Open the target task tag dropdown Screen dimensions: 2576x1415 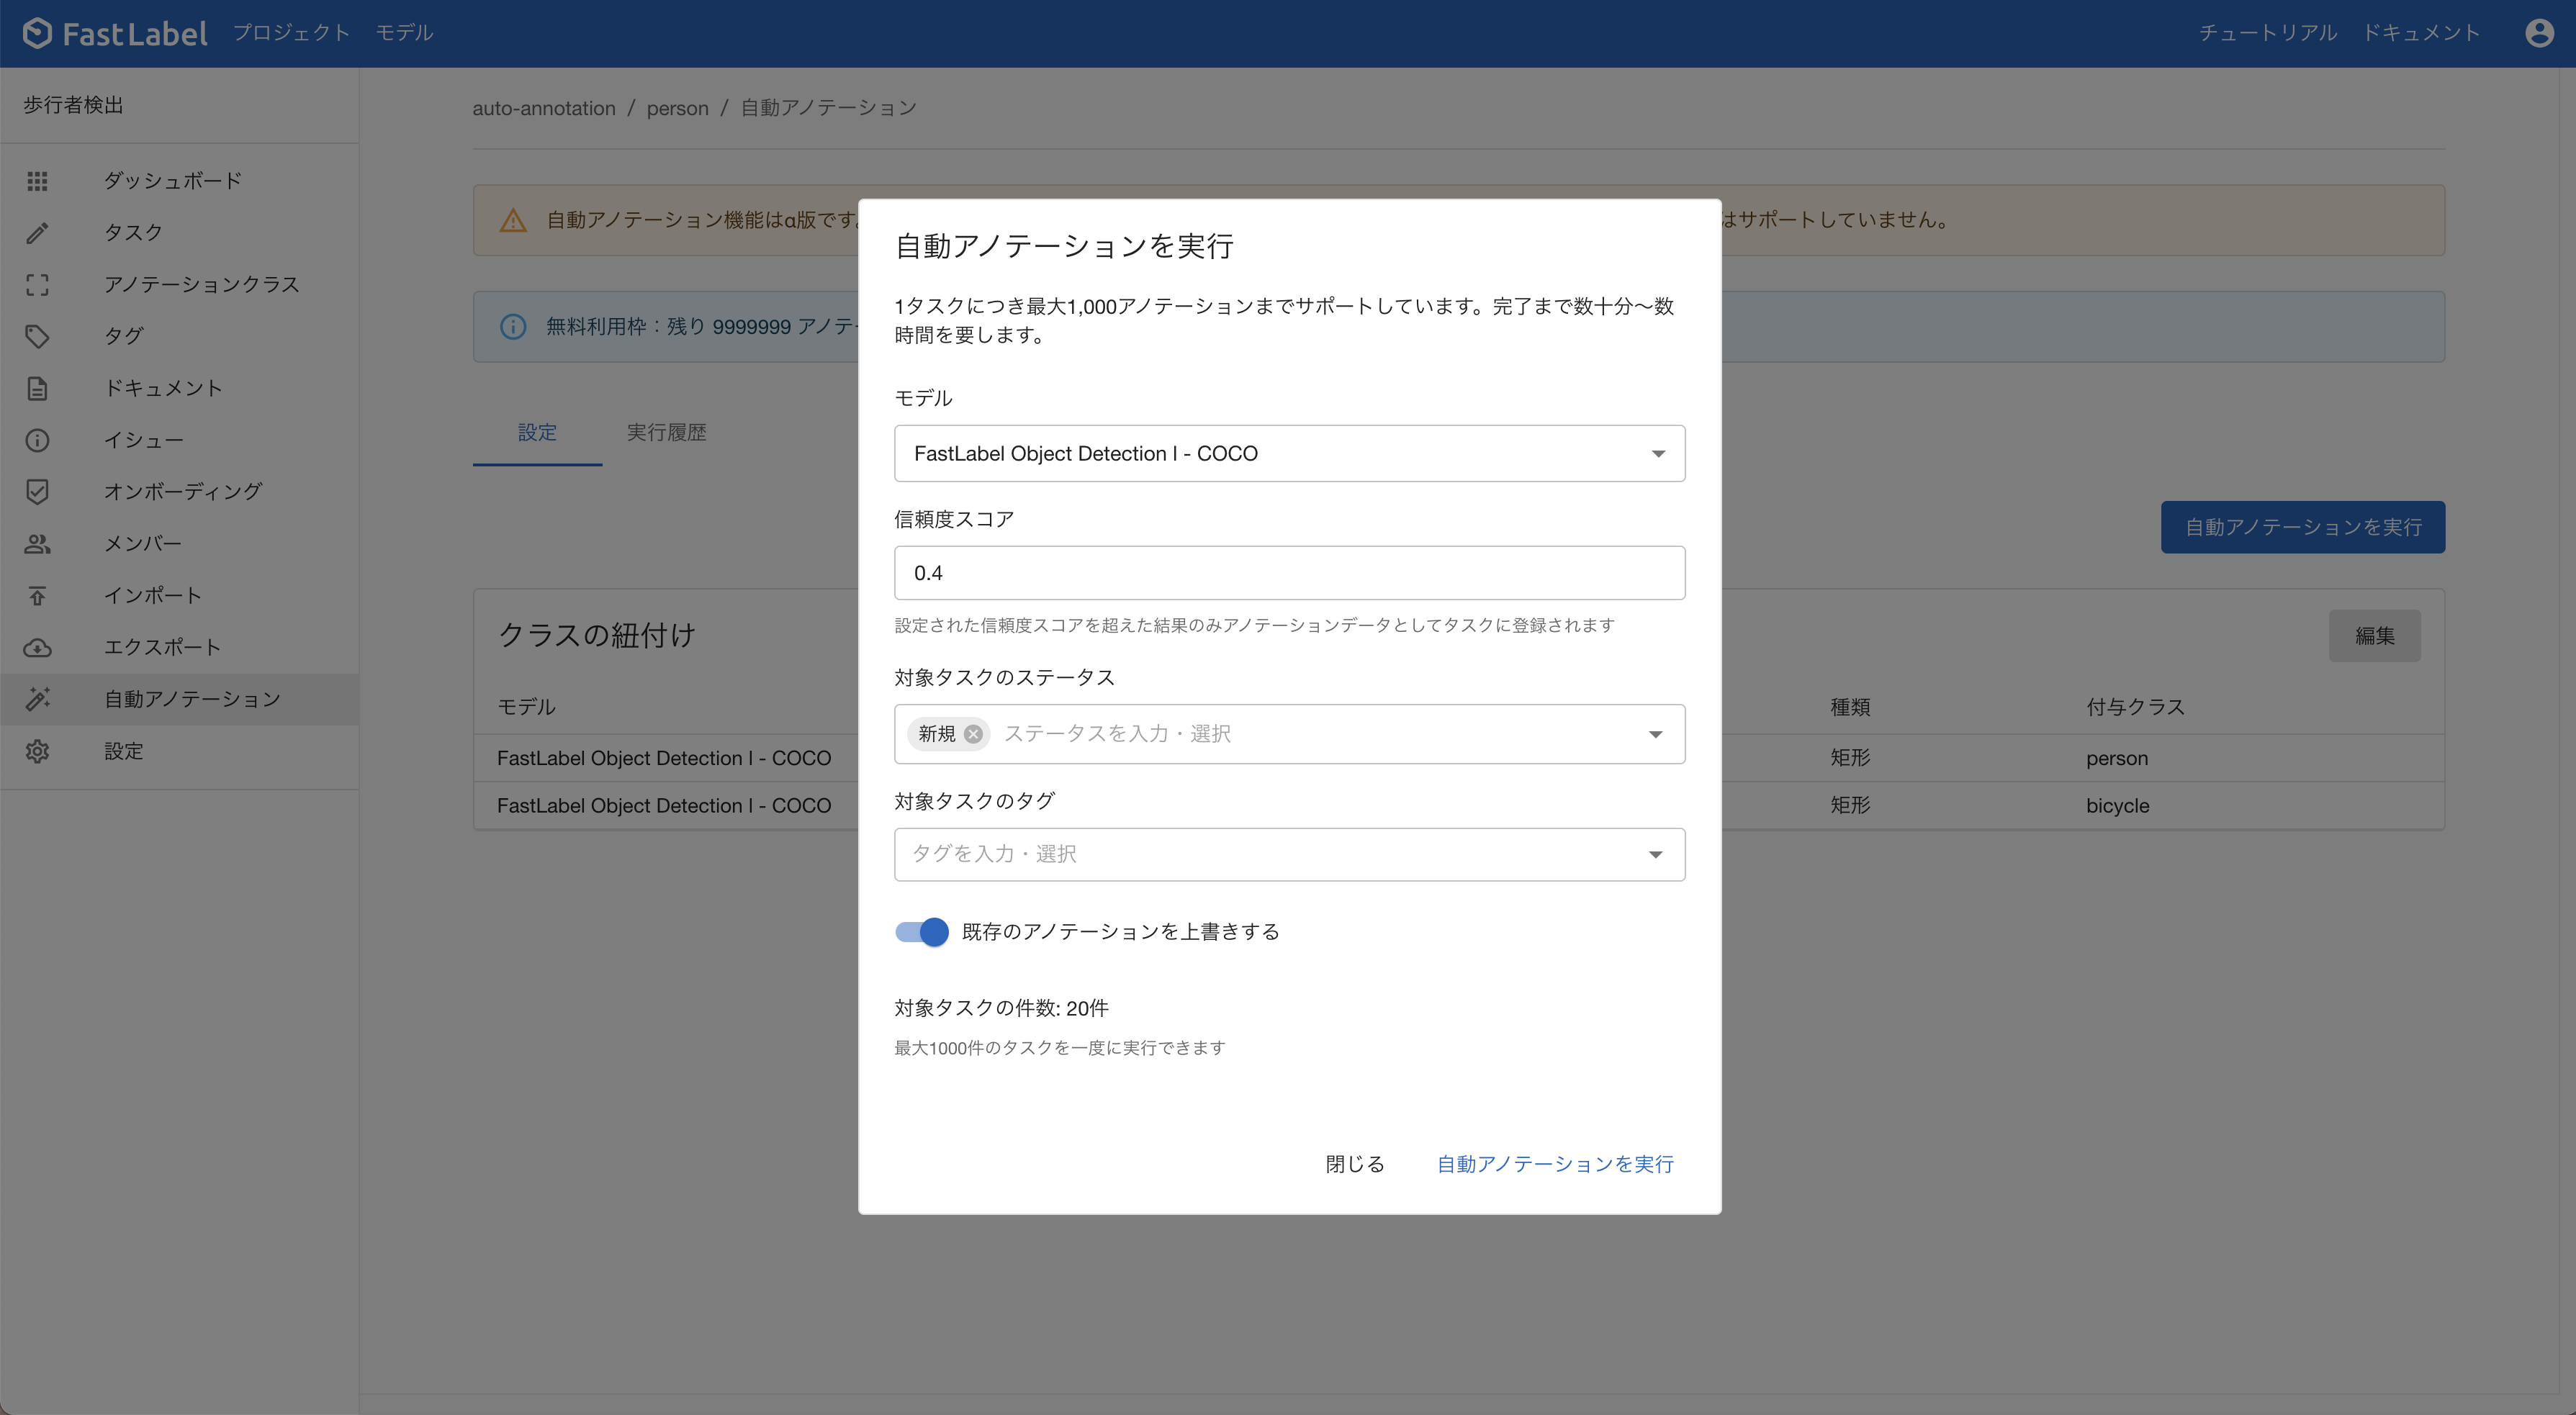1655,854
